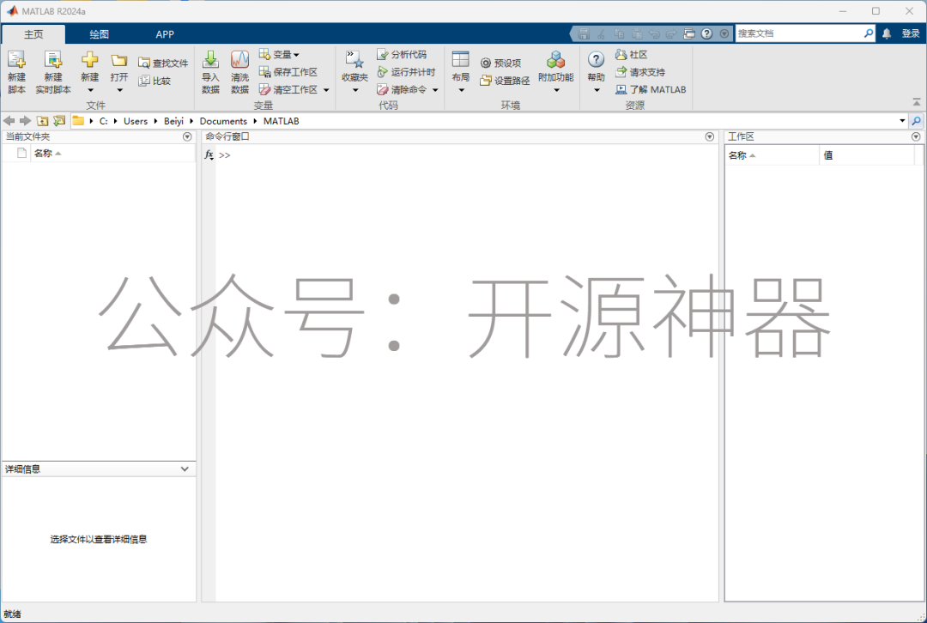This screenshot has height=623, width=927.
Task: Open quick access toolbar options dropdown
Action: [x=724, y=33]
